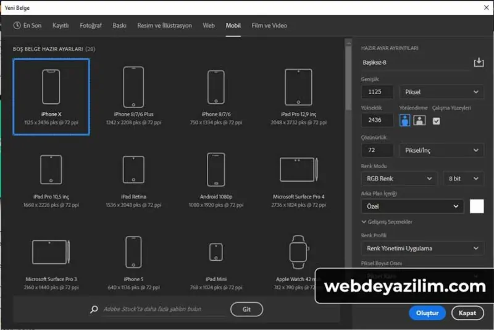Collapse the Gelişmiş Seçenekler section
This screenshot has width=494, height=330.
coord(387,222)
